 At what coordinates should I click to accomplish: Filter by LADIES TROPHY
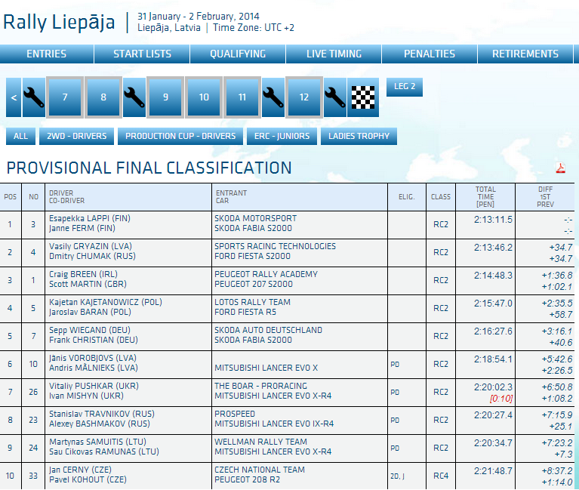click(x=359, y=136)
